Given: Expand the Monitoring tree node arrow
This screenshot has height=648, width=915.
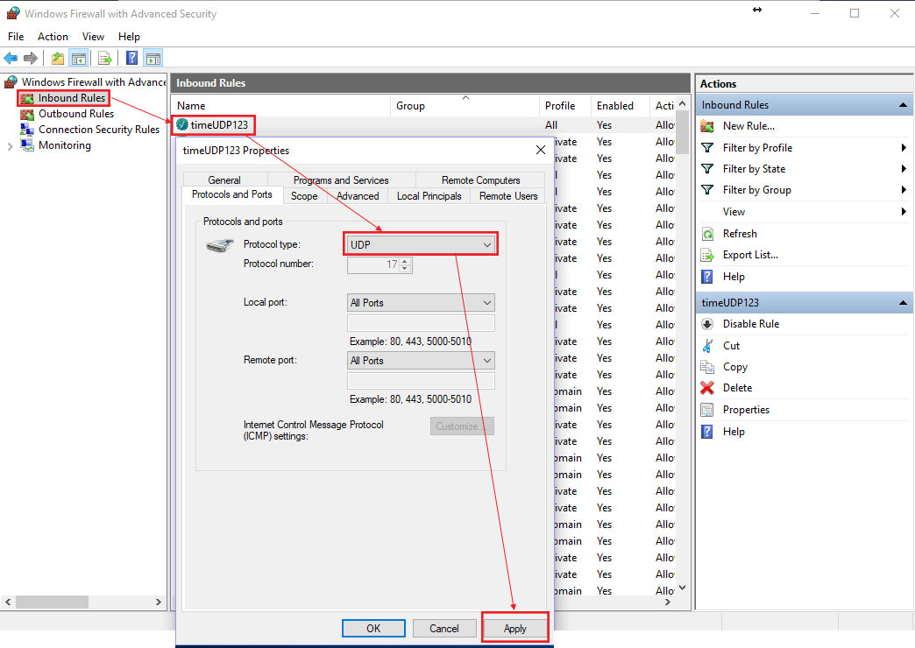Looking at the screenshot, I should click(10, 146).
